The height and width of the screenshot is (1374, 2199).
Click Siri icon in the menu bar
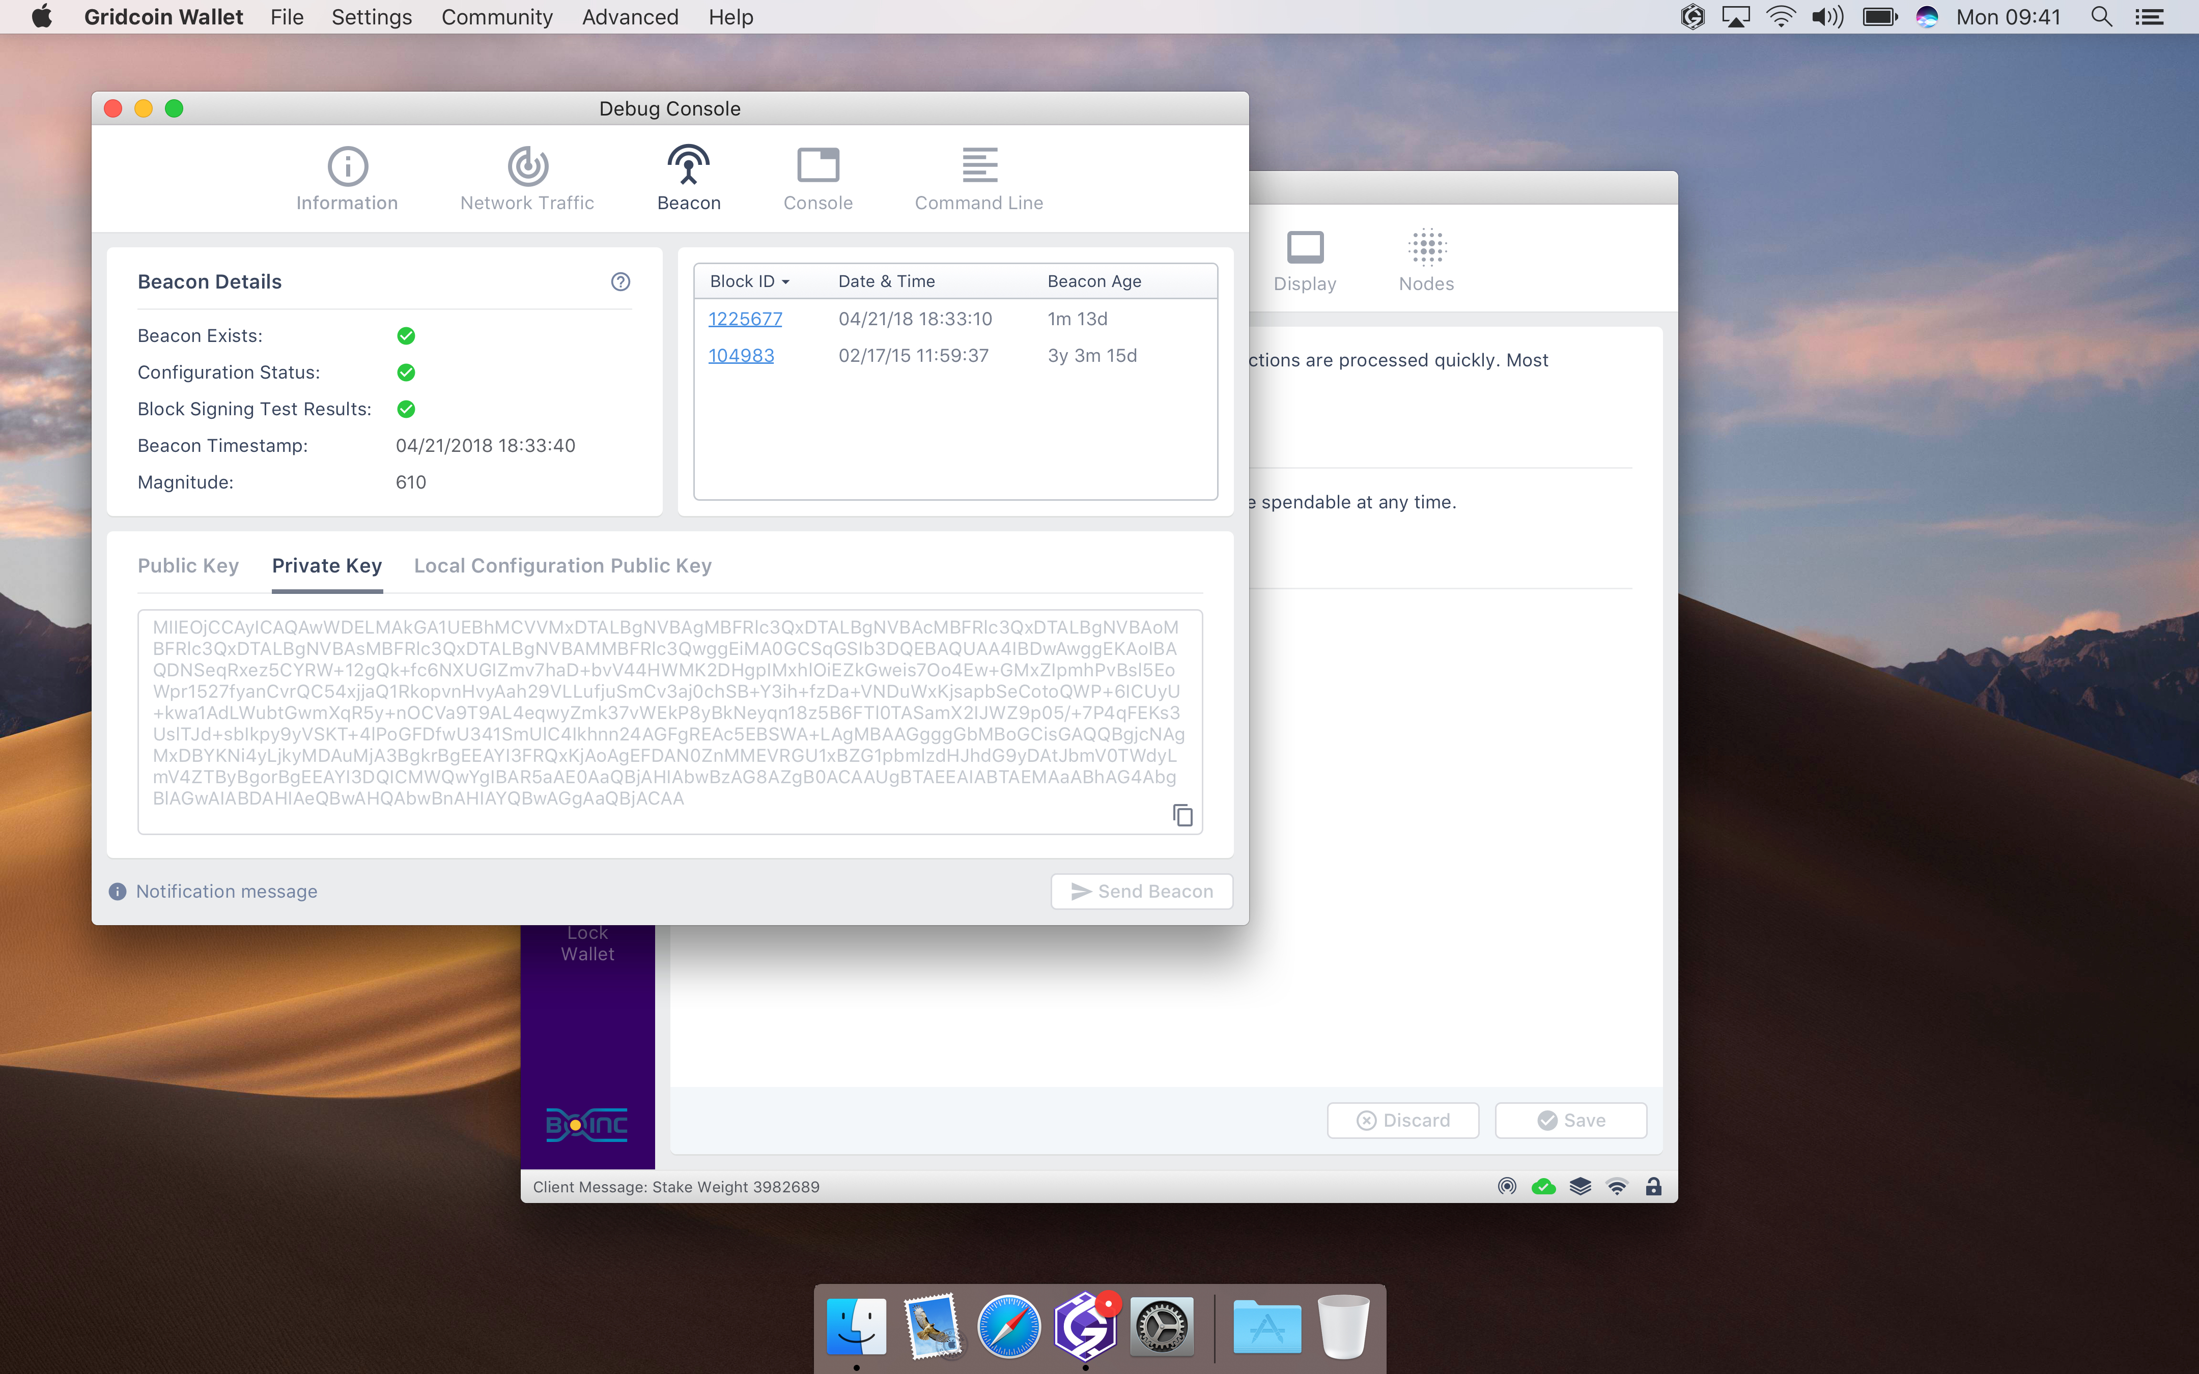[1926, 17]
